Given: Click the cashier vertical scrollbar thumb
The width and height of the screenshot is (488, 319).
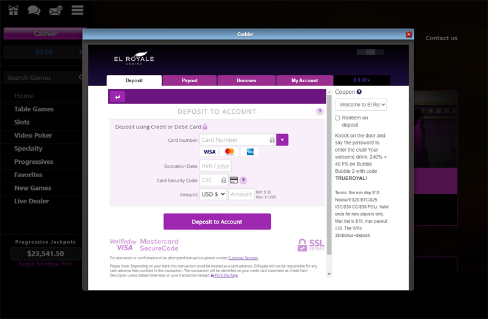Looking at the screenshot, I should 329,175.
